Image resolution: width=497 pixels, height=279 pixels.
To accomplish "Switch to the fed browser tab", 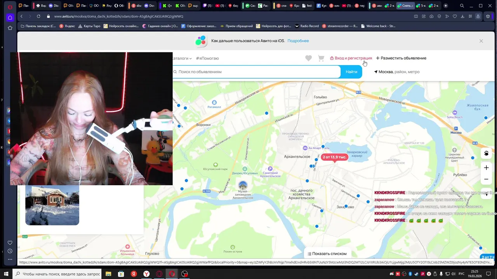I will click(x=307, y=6).
